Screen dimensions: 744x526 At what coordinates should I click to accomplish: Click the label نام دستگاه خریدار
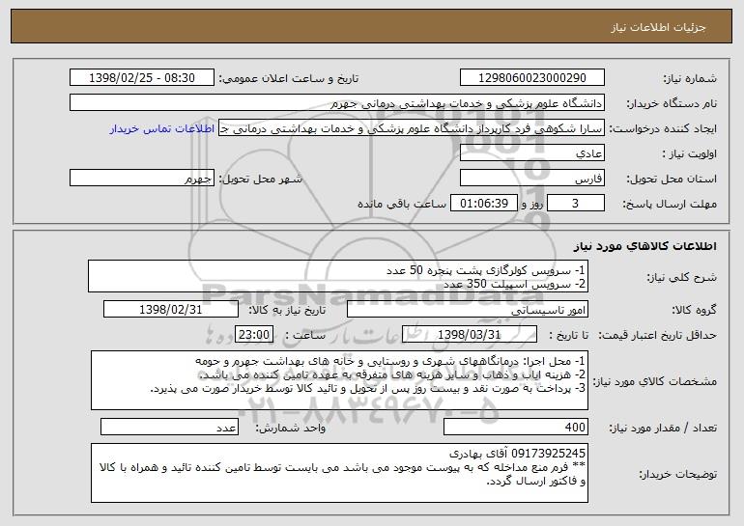point(672,103)
